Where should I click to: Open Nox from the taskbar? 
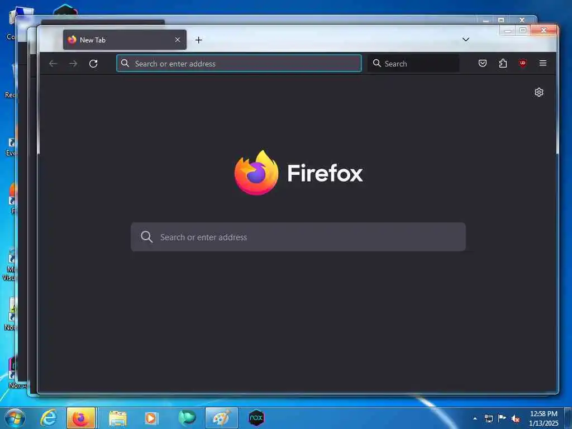pos(256,418)
